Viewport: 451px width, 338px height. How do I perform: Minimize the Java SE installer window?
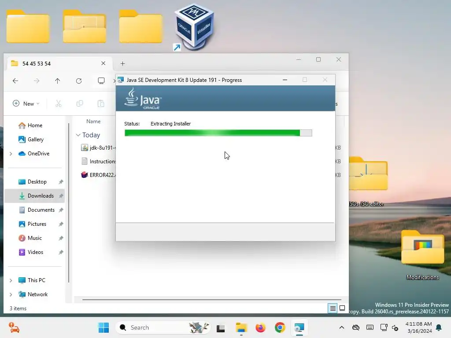coord(285,80)
